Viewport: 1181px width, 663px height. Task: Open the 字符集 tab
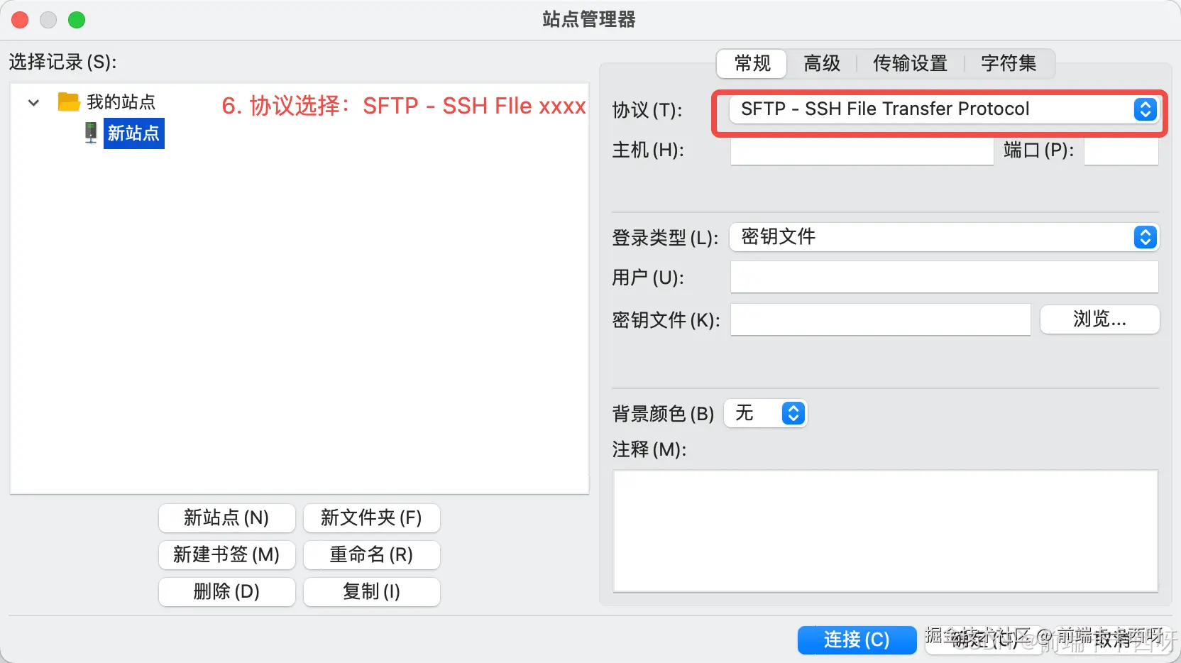1009,63
